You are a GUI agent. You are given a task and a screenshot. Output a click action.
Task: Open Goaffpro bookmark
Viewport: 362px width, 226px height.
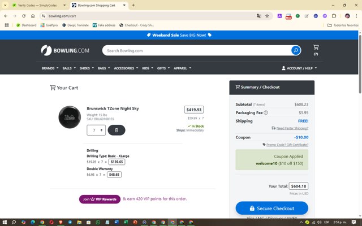click(49, 25)
